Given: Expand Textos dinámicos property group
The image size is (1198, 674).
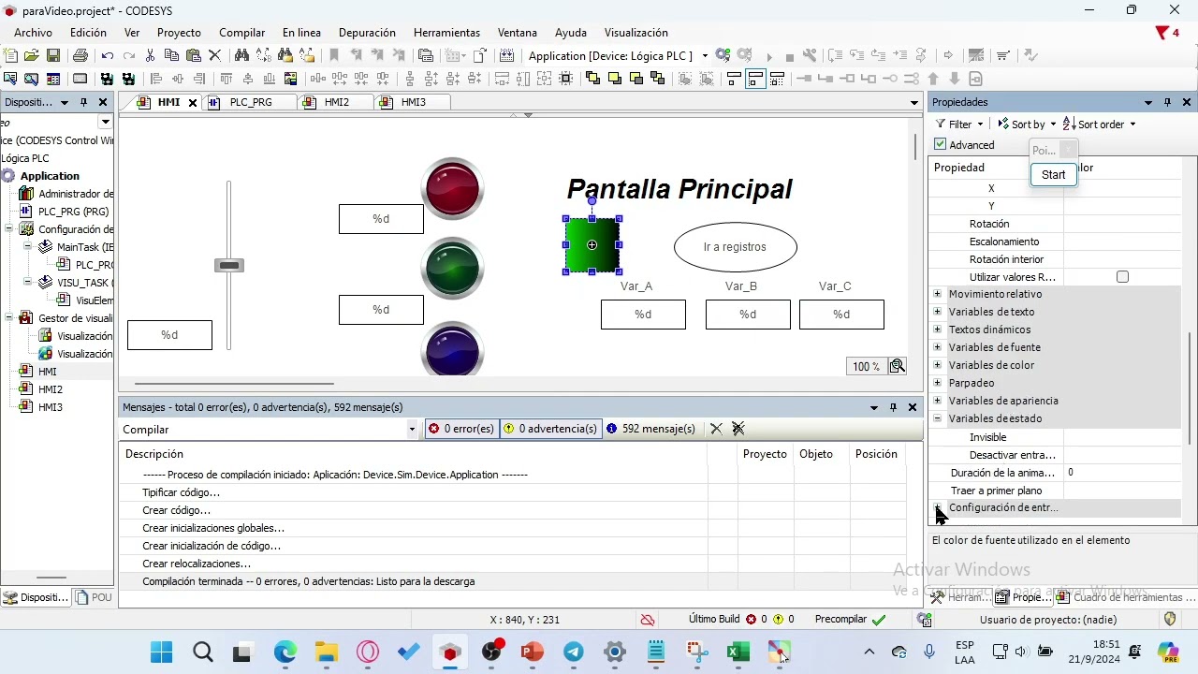Looking at the screenshot, I should pos(937,330).
